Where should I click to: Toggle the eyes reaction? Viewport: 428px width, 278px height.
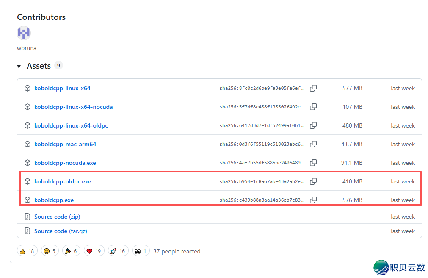[141, 251]
